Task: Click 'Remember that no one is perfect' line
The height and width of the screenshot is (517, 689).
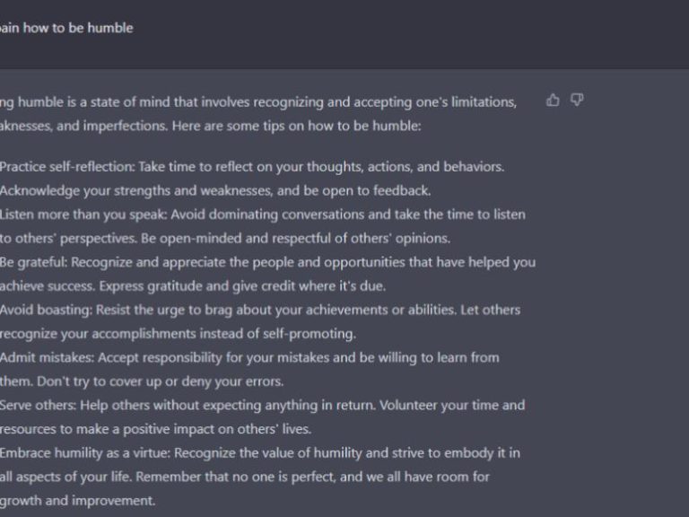Action: point(245,477)
